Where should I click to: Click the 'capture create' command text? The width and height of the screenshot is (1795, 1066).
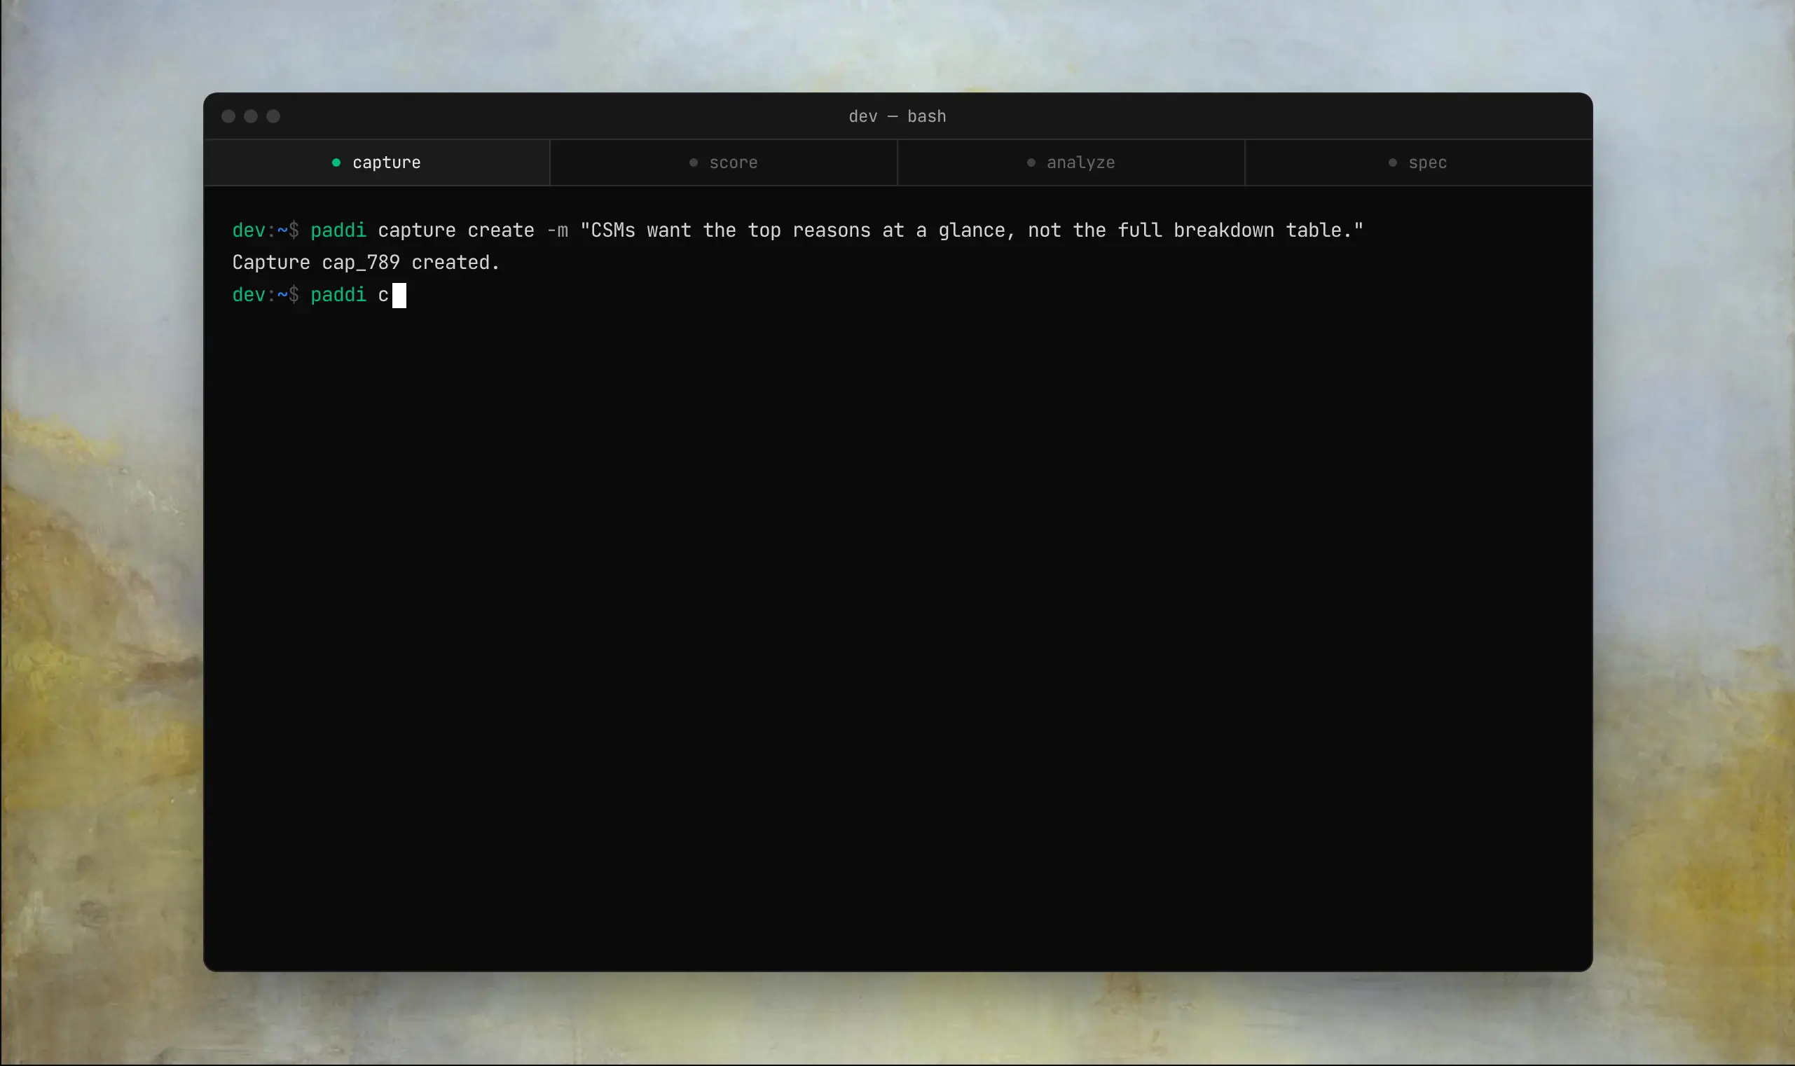pyautogui.click(x=456, y=230)
